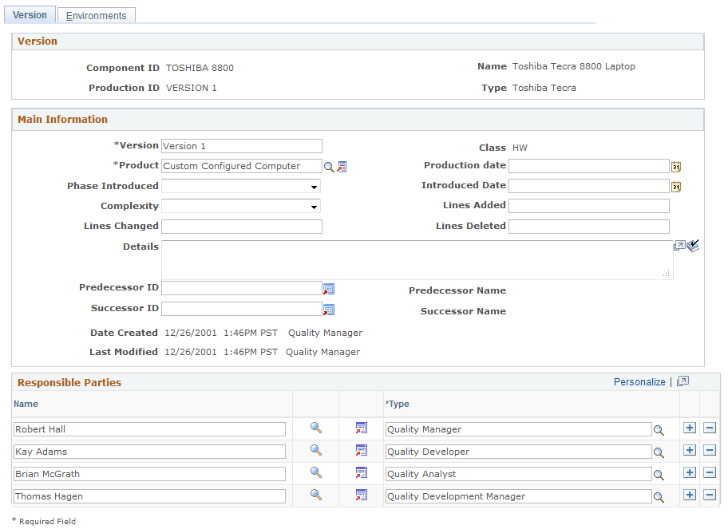Open the Production date calendar picker
728x529 pixels.
(676, 166)
